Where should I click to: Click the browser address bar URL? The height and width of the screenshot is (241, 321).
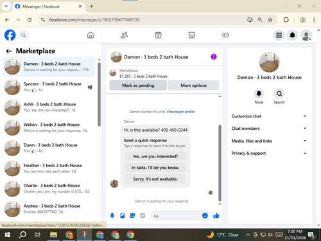pos(94,20)
